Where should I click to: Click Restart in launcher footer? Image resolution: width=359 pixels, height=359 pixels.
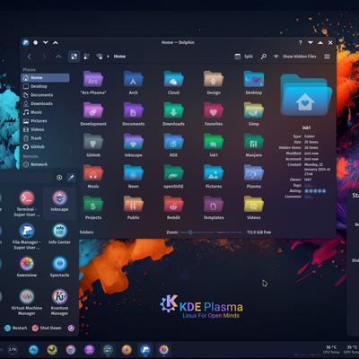coord(16,328)
